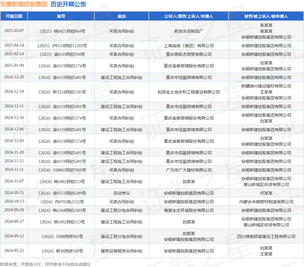The width and height of the screenshot is (304, 267).
Task: Click case number (2025)渝0119民初594号
Action: tap(62, 54)
